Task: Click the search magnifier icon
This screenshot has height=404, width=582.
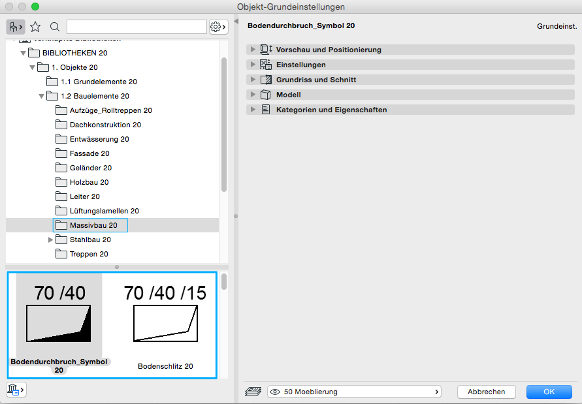Action: coord(55,27)
